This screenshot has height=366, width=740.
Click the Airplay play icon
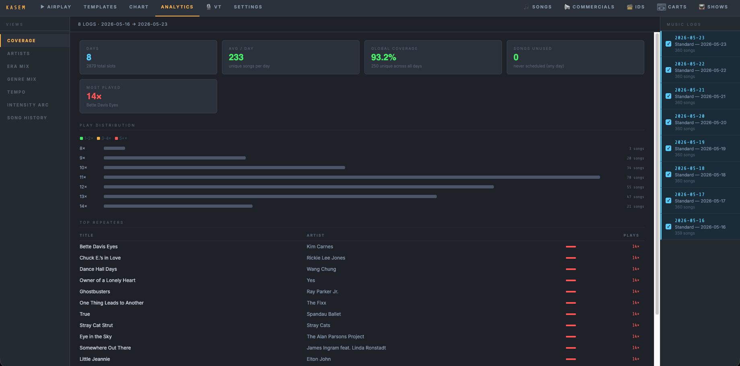(x=42, y=7)
